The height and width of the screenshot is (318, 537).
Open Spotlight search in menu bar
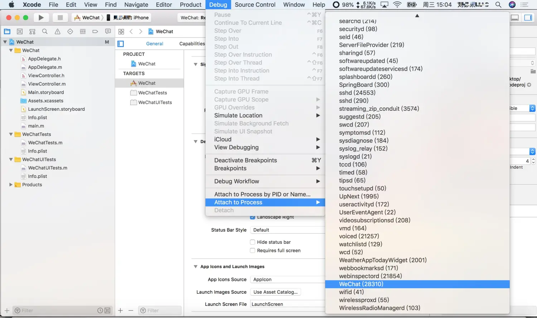(498, 5)
